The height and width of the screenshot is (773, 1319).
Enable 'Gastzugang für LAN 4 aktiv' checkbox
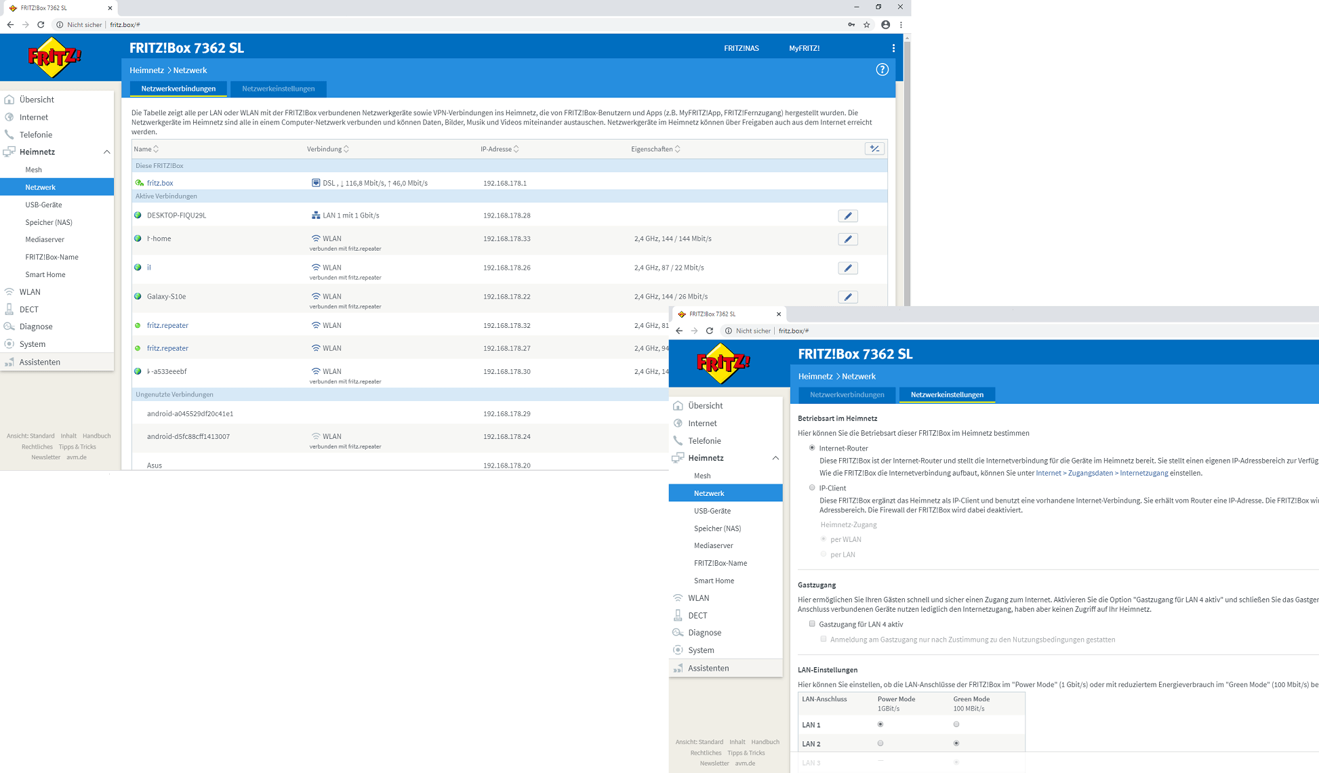coord(812,624)
